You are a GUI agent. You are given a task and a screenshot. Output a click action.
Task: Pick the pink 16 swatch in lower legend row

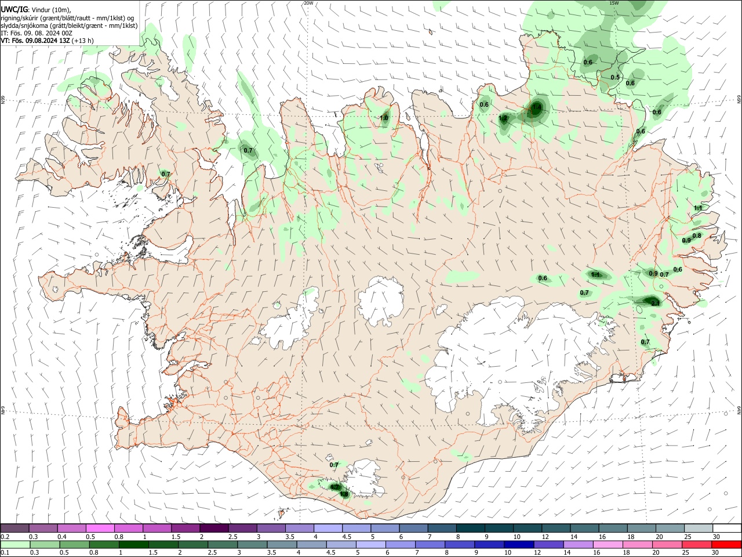[x=608, y=545]
